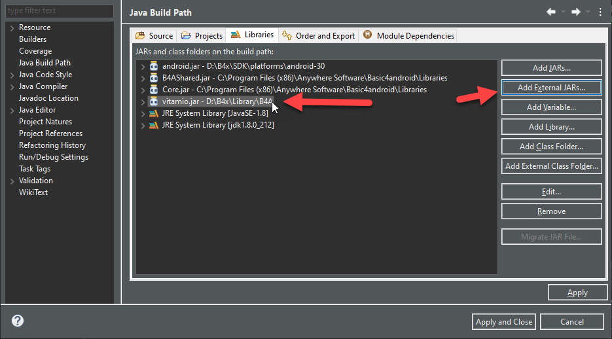612x339 pixels.
Task: Open Run/Debug Settings page
Action: pos(54,157)
